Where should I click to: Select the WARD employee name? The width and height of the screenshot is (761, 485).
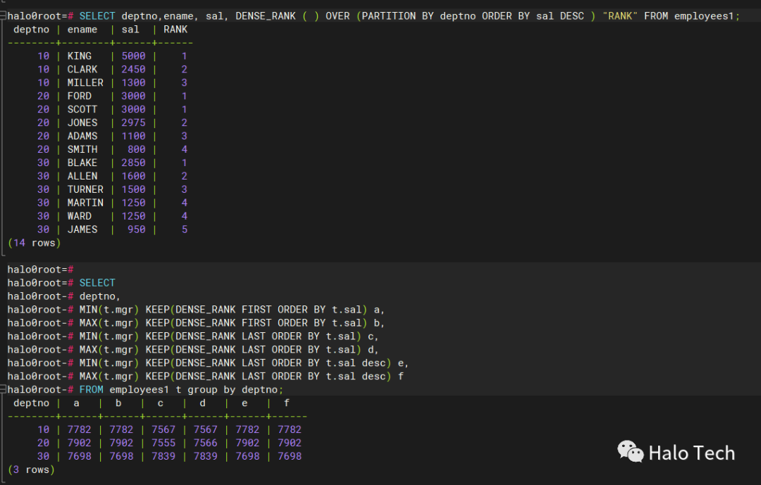(x=79, y=216)
